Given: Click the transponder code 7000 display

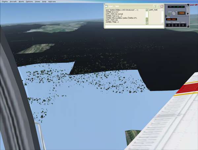Looking at the screenshot, I should click(181, 13).
